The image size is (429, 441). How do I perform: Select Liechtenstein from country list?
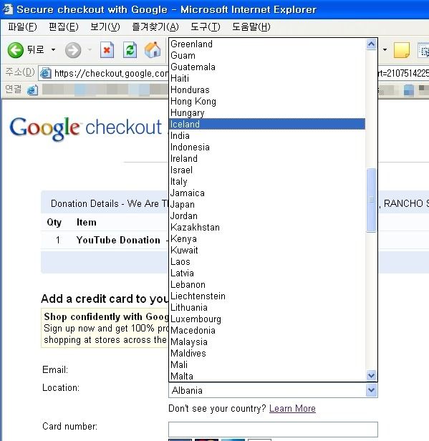coord(267,296)
